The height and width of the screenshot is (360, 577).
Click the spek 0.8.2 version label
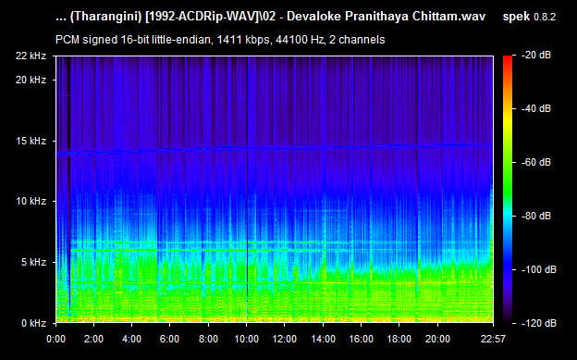(529, 17)
